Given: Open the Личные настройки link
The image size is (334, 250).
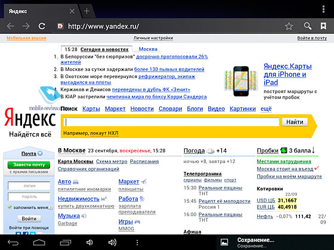Looking at the screenshot, I should pyautogui.click(x=153, y=38).
